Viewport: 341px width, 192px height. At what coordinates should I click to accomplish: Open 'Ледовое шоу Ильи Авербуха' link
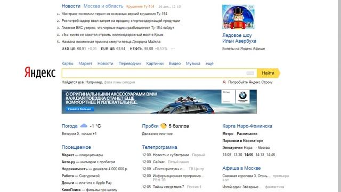click(x=239, y=38)
